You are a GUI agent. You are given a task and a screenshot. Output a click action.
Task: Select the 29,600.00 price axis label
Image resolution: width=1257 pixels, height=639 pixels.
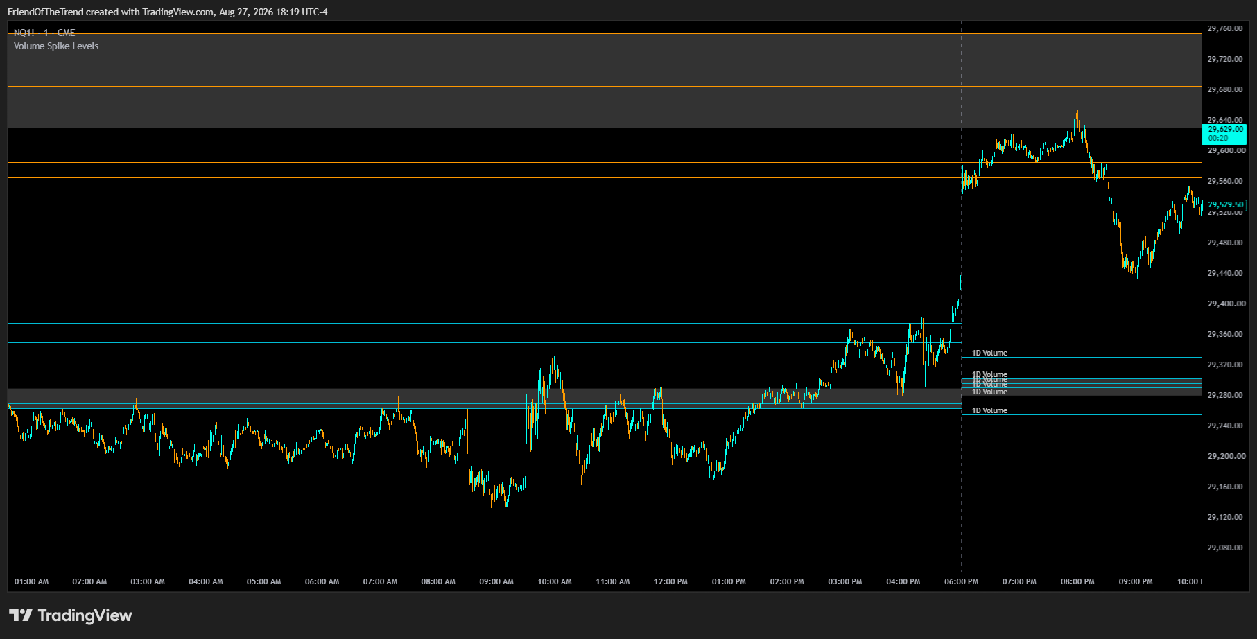[1225, 150]
